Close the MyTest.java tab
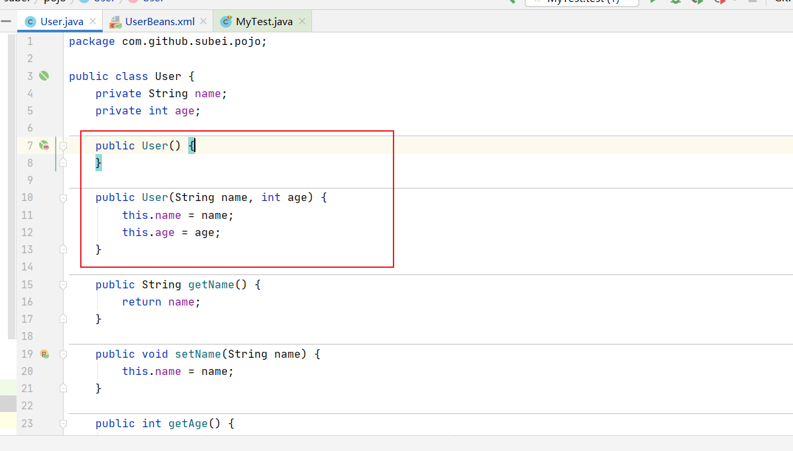 click(301, 22)
